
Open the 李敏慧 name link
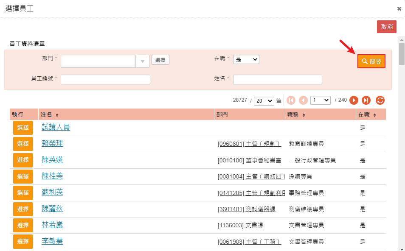[x=52, y=241]
